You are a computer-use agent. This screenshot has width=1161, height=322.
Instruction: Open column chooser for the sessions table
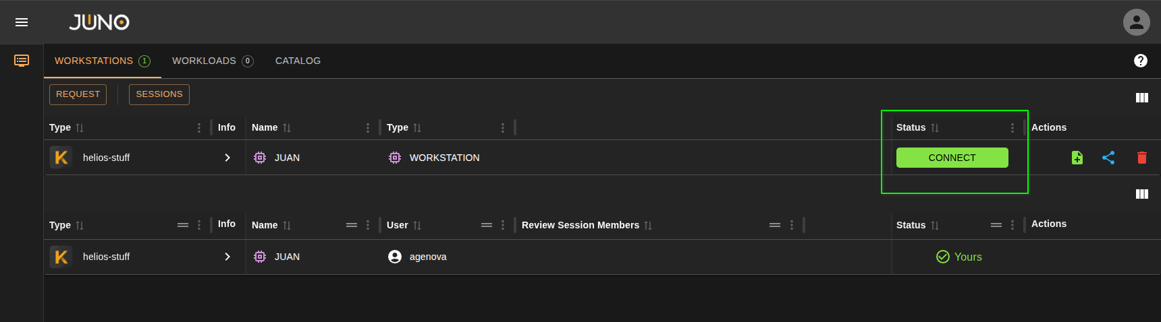coord(1141,194)
